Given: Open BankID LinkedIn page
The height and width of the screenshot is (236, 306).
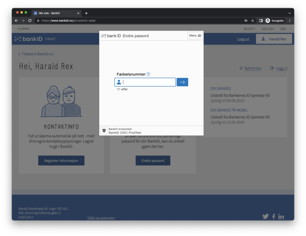Looking at the screenshot, I should click(x=281, y=216).
